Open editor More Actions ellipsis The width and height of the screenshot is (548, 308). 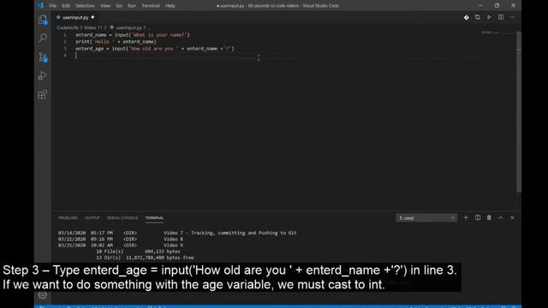pos(512,17)
